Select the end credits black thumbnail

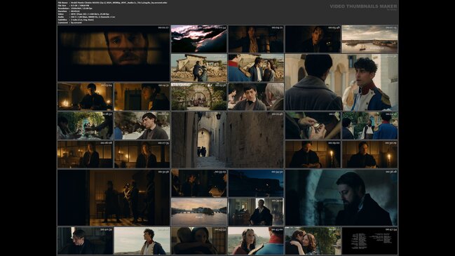pyautogui.click(x=369, y=241)
